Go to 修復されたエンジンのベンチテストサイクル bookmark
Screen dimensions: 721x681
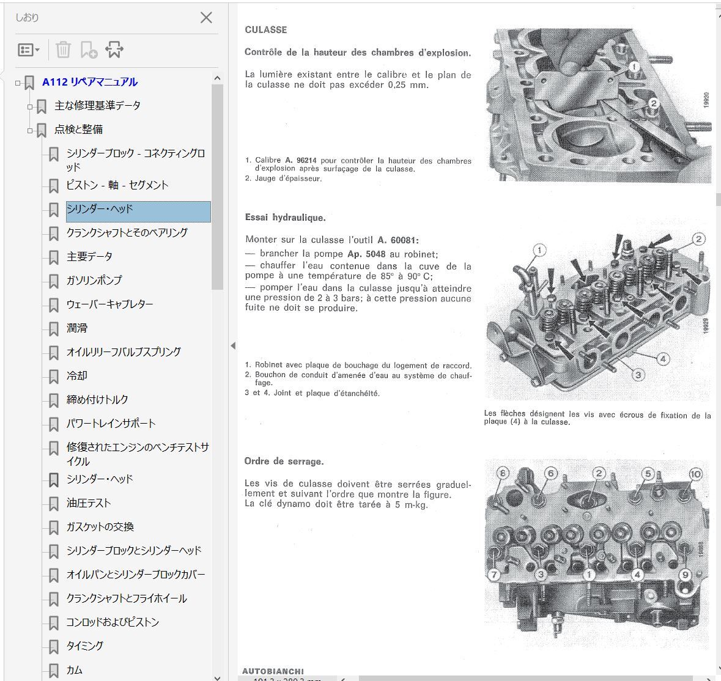138,454
